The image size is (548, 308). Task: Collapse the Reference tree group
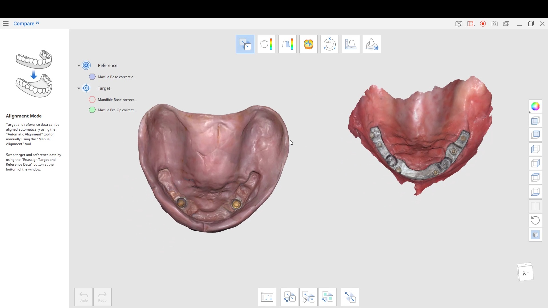coord(79,66)
